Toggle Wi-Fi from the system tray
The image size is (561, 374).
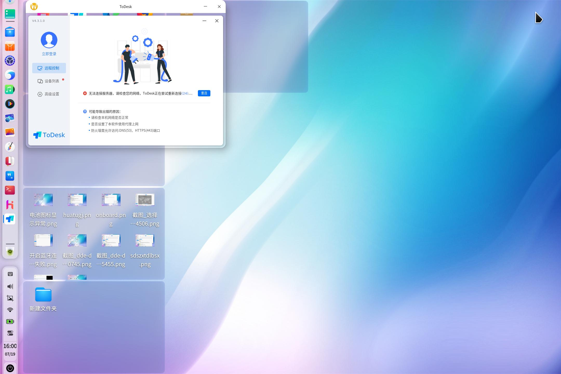pos(10,310)
